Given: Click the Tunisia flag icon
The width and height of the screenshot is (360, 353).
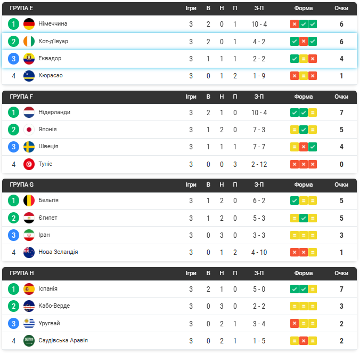Looking at the screenshot, I should (29, 164).
